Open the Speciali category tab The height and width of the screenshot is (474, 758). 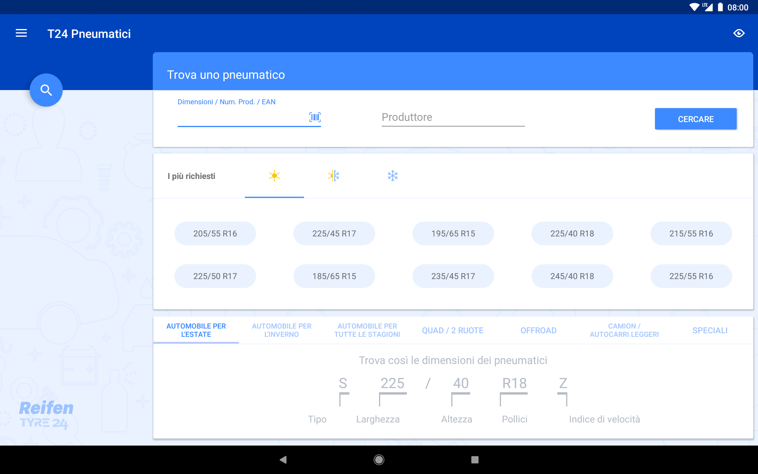click(x=710, y=330)
